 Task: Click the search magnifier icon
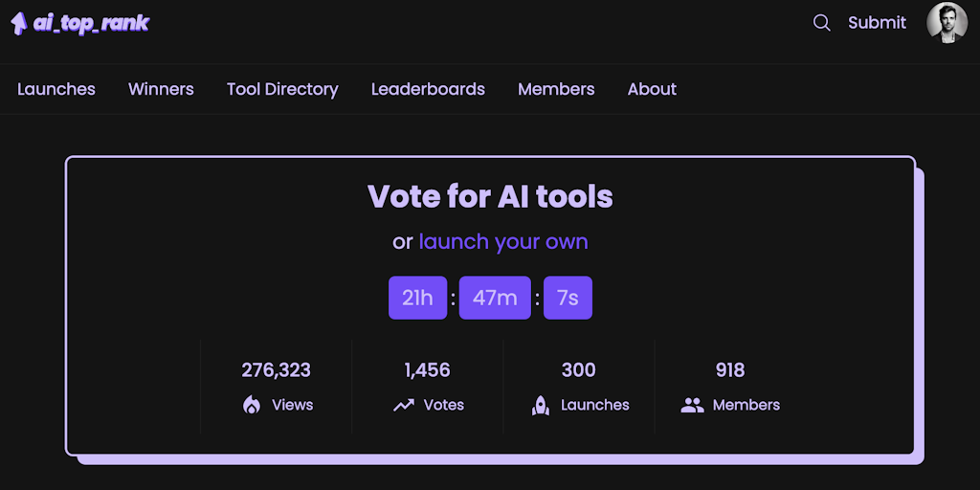(x=821, y=23)
